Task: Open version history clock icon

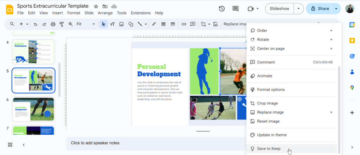Action: [222, 9]
